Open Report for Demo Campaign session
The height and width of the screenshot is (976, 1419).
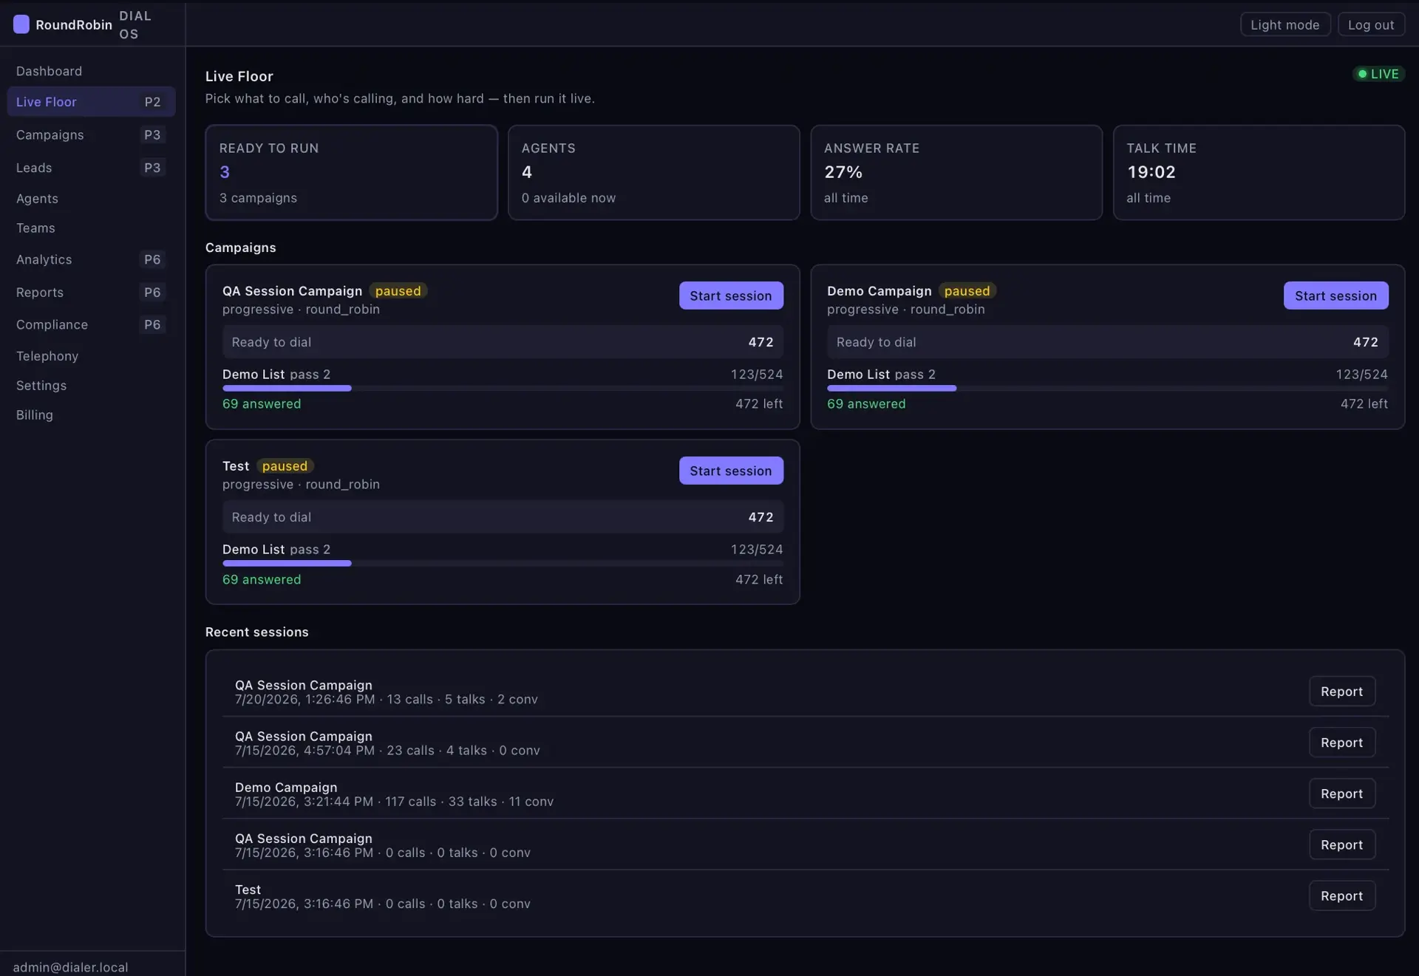pos(1341,794)
